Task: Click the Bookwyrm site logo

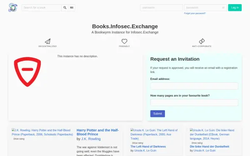Action: point(13,7)
